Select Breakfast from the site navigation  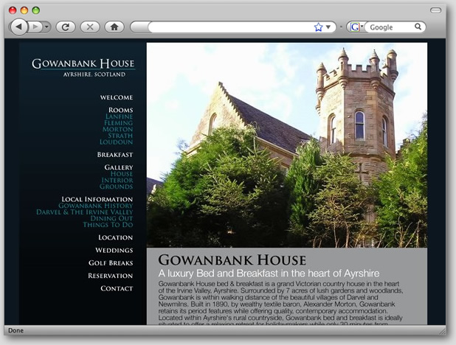pyautogui.click(x=114, y=155)
